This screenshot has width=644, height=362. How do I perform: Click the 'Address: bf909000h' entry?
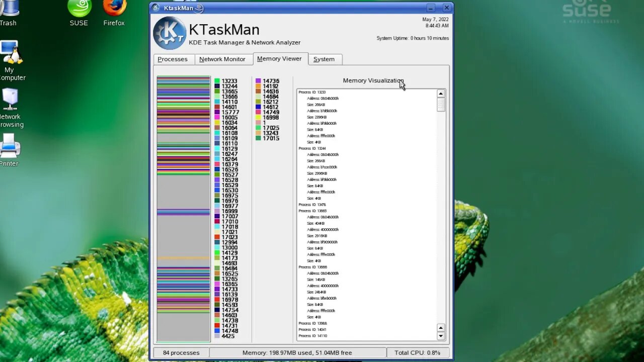click(x=322, y=242)
